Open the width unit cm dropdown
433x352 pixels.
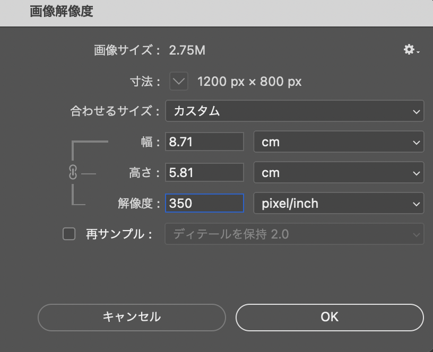coord(339,142)
